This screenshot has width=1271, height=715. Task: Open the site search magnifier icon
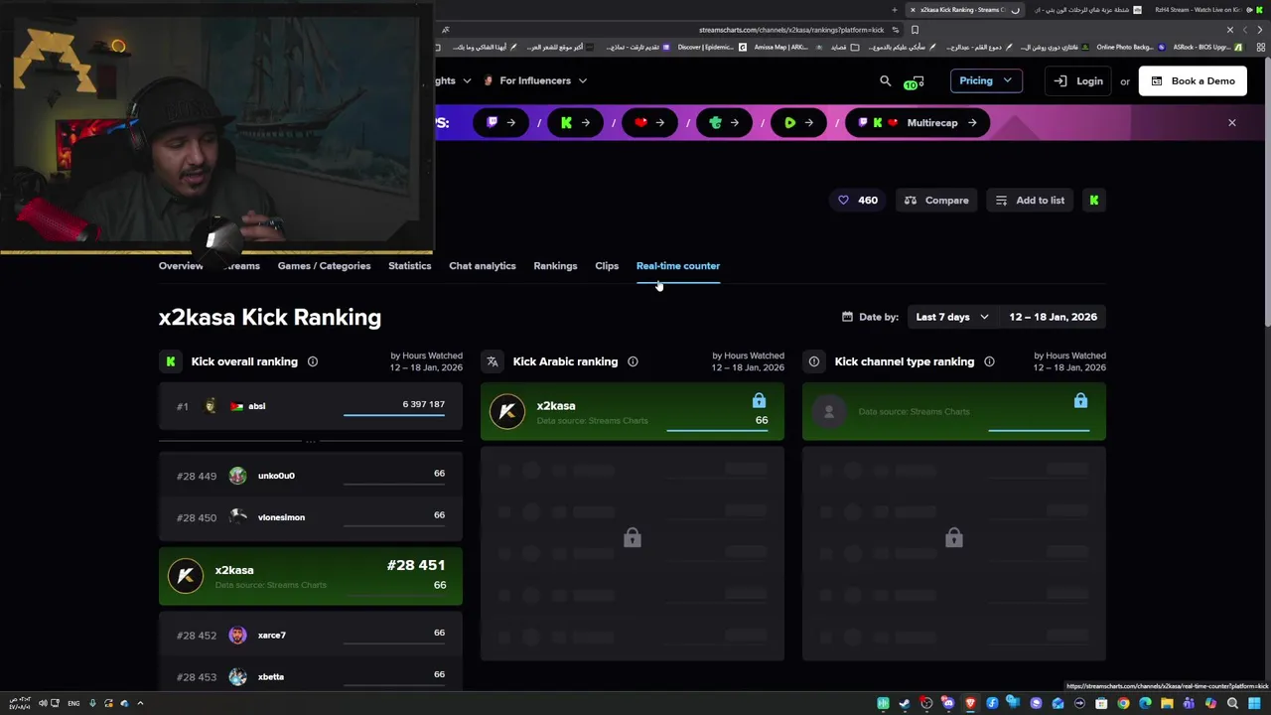(885, 80)
